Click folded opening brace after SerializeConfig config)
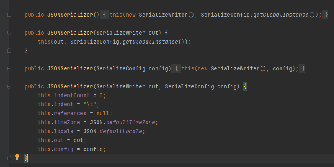The width and height of the screenshot is (334, 167). coord(177,68)
